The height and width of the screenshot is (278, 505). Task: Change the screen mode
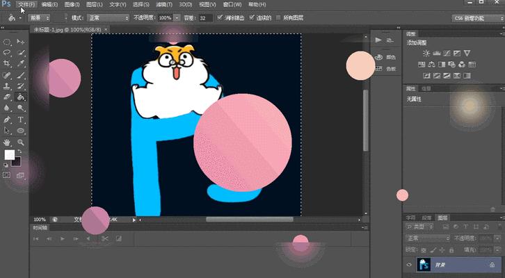(21, 175)
